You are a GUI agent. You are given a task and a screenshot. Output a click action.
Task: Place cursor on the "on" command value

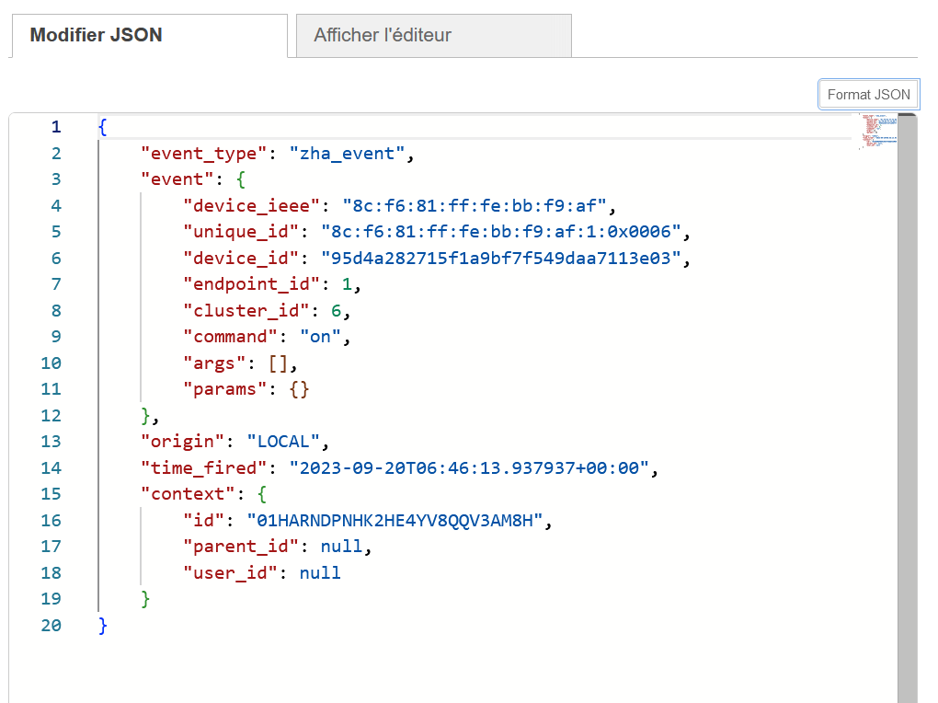point(320,337)
